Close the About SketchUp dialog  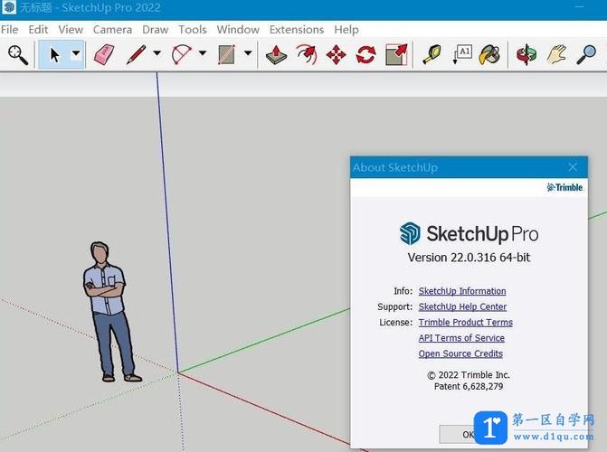(x=573, y=167)
